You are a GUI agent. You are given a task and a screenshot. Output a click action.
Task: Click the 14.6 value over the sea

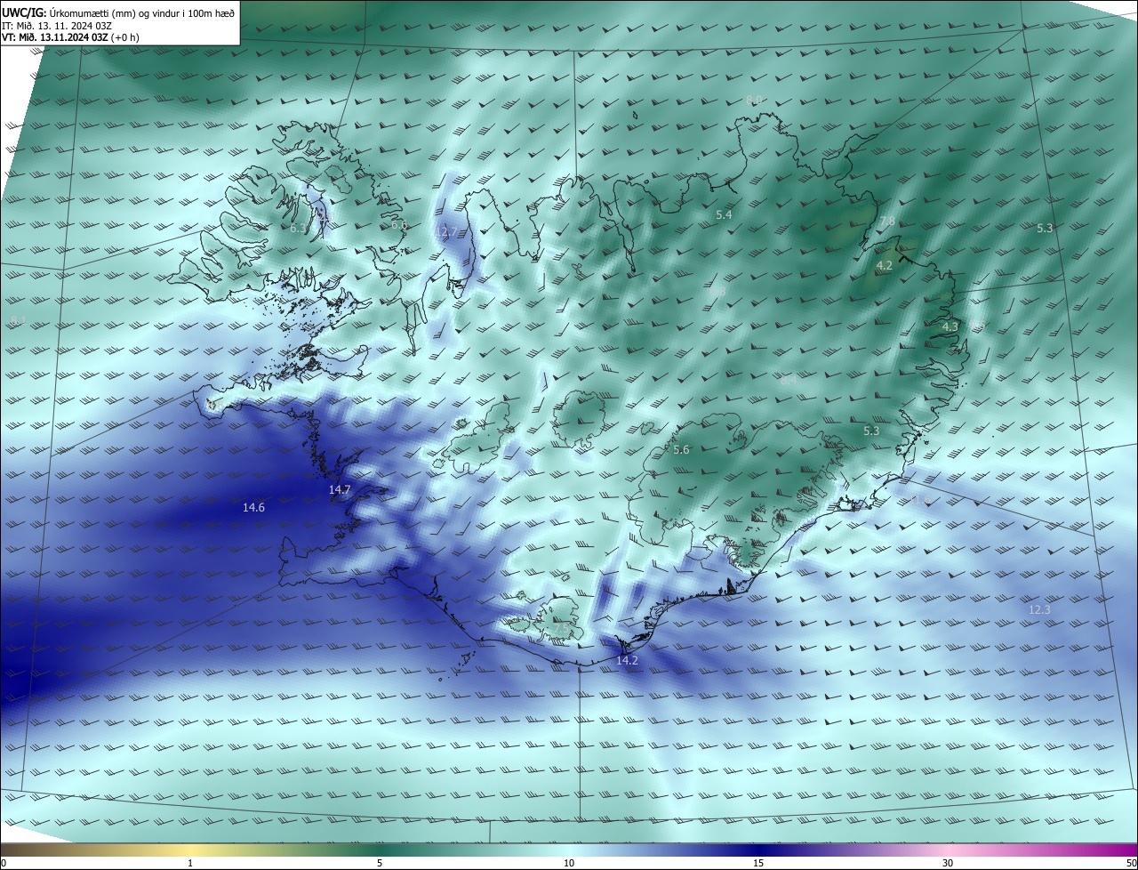pos(253,507)
